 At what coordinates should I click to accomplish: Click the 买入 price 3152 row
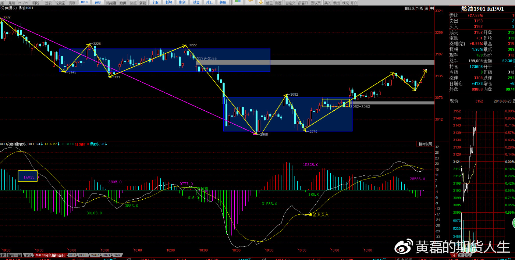click(x=482, y=26)
